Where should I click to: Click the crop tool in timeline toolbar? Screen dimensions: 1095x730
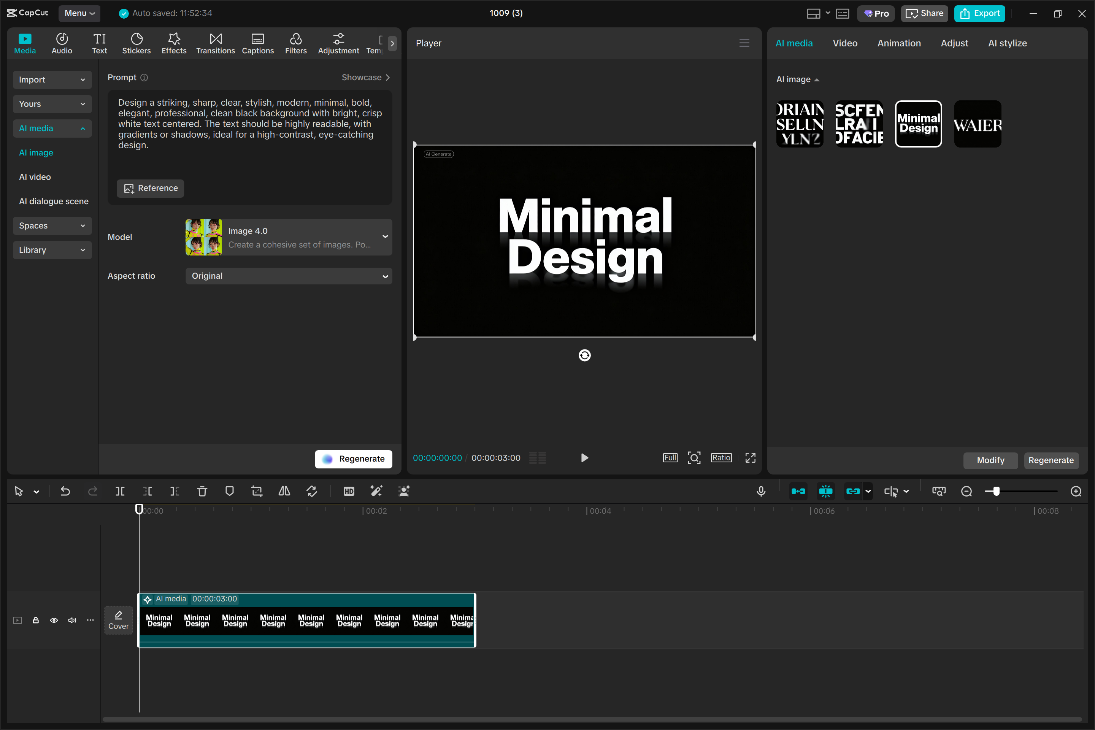point(257,491)
